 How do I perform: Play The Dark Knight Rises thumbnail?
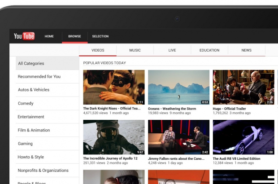pyautogui.click(x=114, y=87)
